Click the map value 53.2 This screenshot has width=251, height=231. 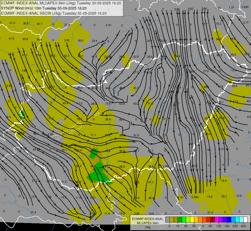tap(235, 102)
